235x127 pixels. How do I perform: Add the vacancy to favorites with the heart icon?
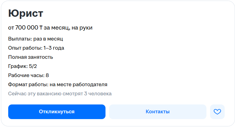point(217,112)
